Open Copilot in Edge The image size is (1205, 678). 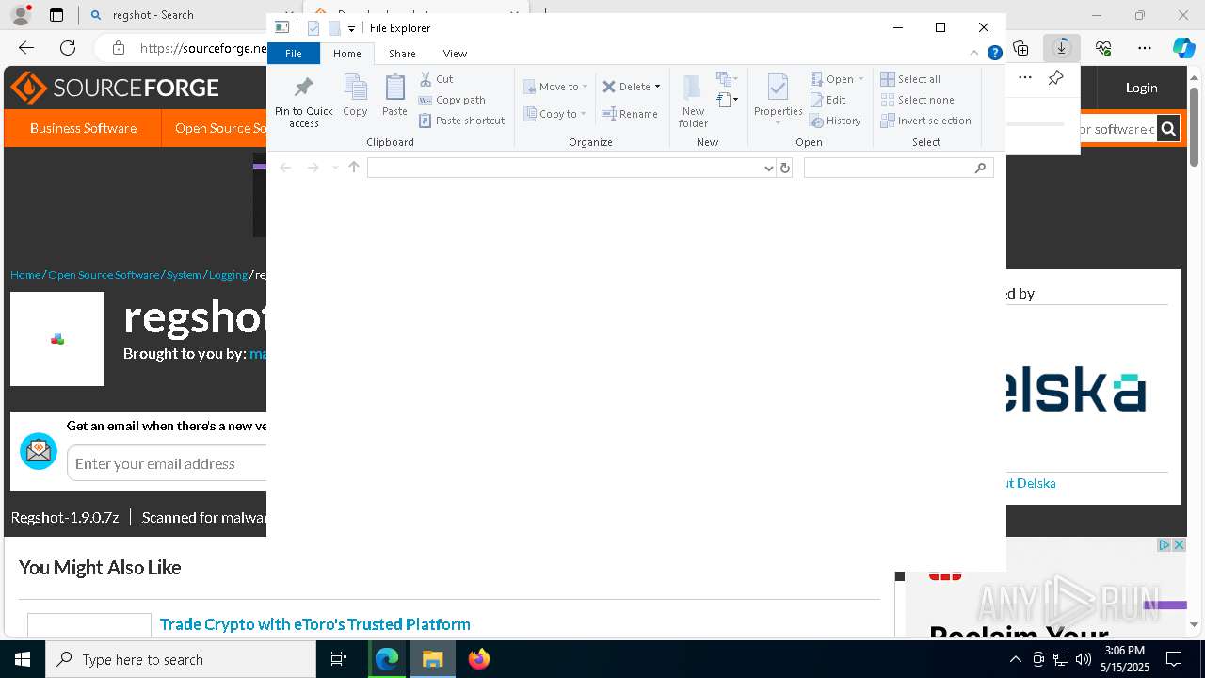[x=1183, y=48]
